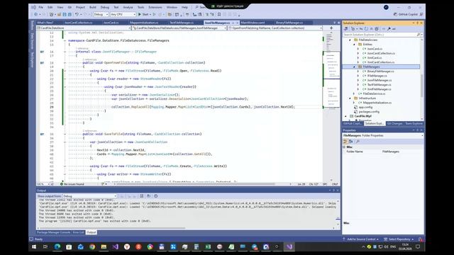Select BinaryFileManager.cs in Solution Explorer
The height and width of the screenshot is (255, 454).
click(x=380, y=71)
